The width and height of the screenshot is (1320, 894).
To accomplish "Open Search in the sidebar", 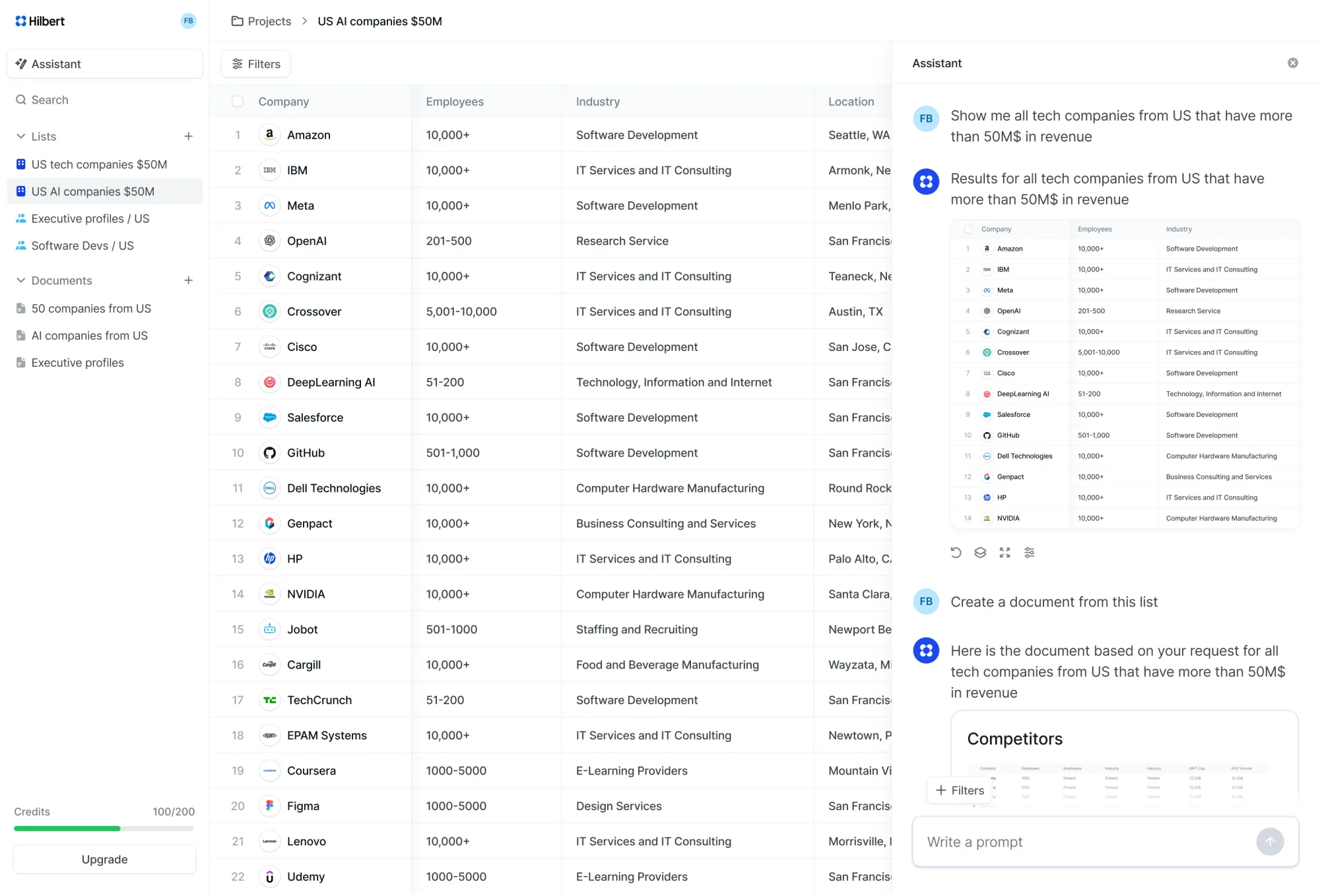I will click(105, 100).
